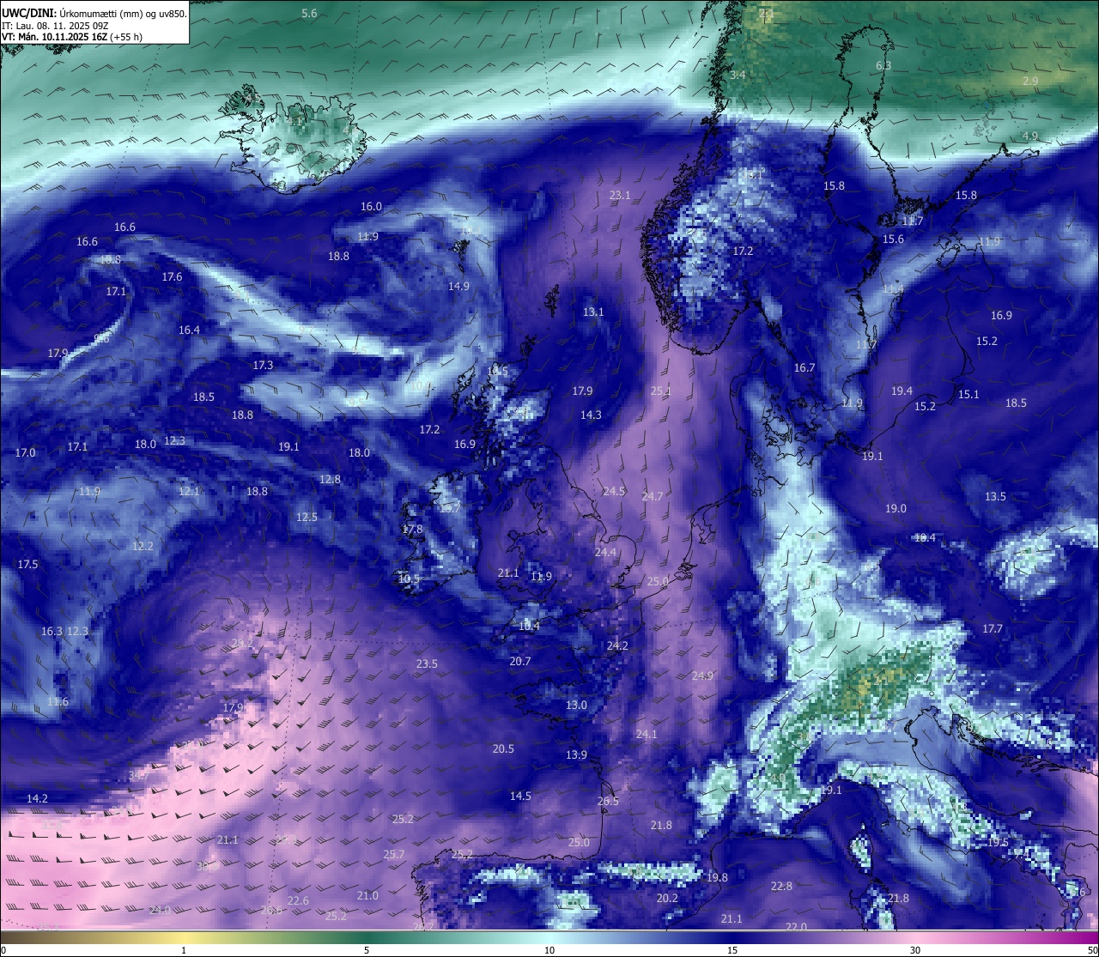Select the 12.8 value label
Image resolution: width=1099 pixels, height=957 pixels.
click(330, 480)
